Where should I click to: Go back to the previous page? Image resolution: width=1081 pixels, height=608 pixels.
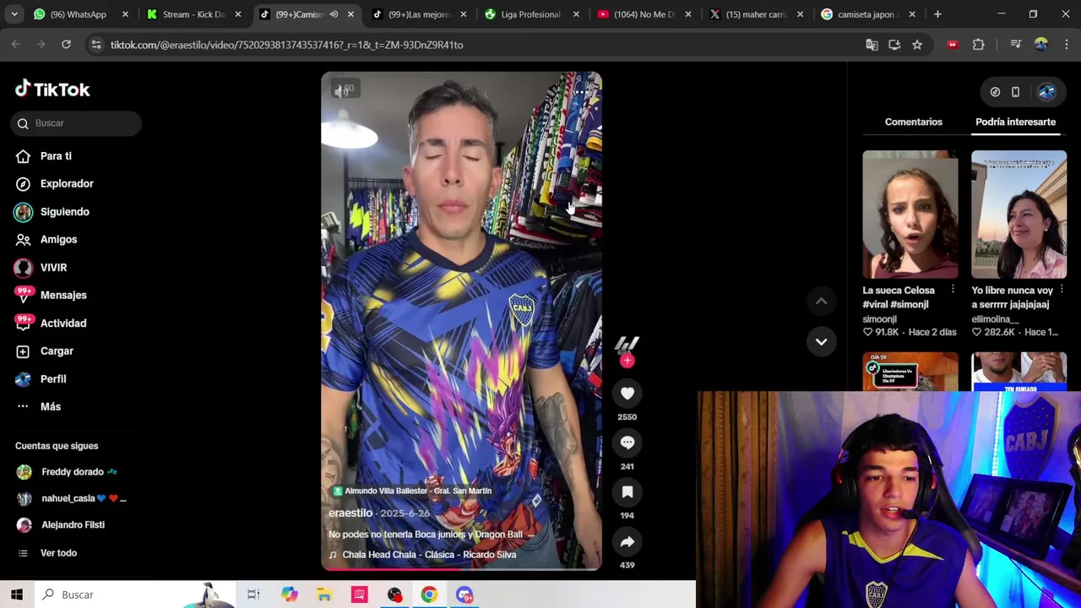tap(15, 45)
